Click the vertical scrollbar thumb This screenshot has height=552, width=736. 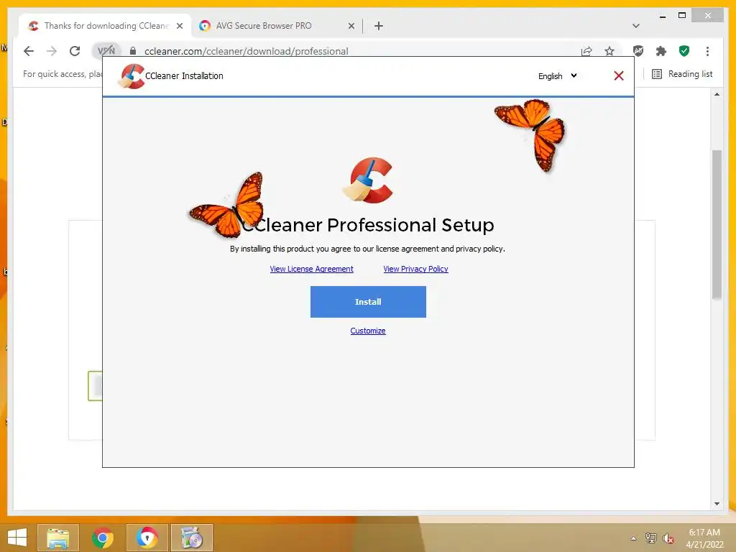click(x=717, y=224)
